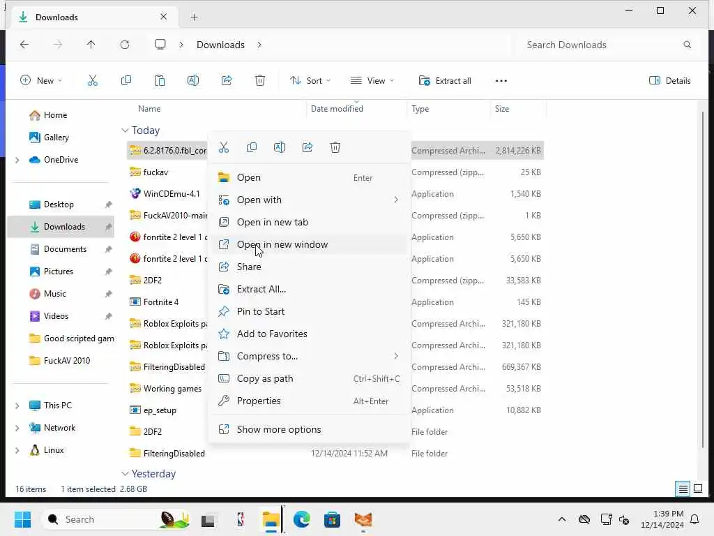Open Properties from the context menu
Image resolution: width=714 pixels, height=536 pixels.
point(309,401)
